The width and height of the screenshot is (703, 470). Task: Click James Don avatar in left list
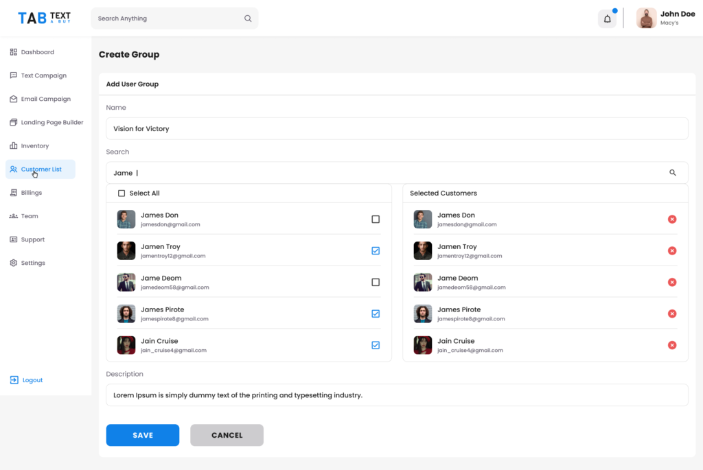coord(126,219)
